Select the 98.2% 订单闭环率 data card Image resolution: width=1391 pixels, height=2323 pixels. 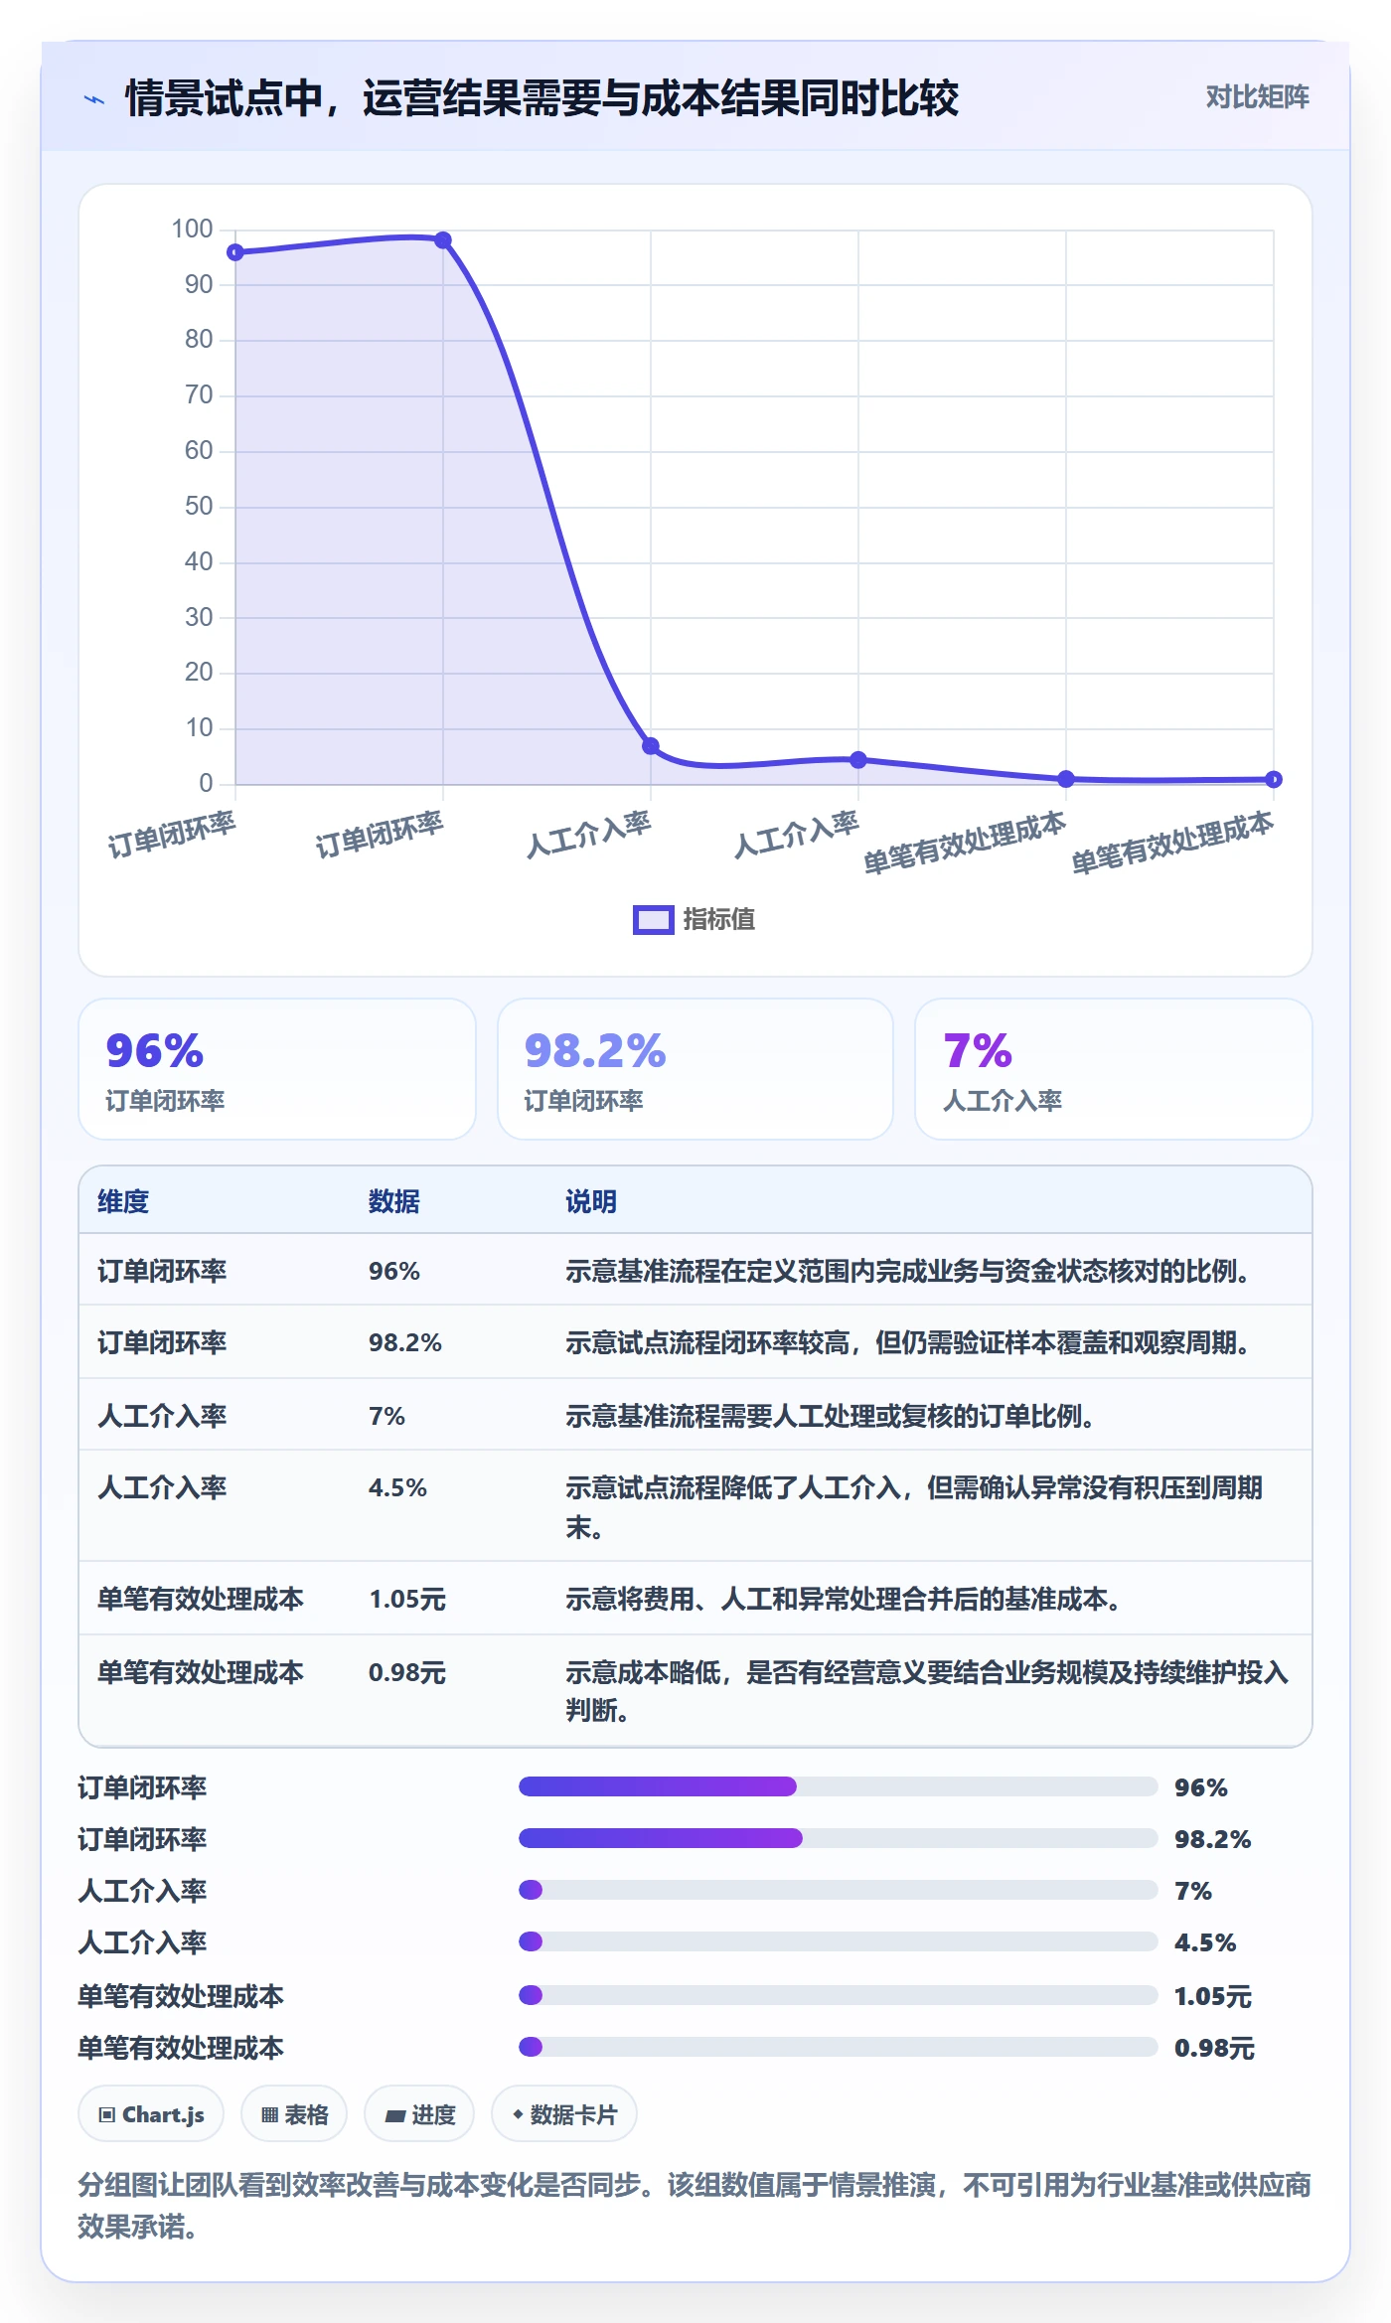pos(695,1069)
